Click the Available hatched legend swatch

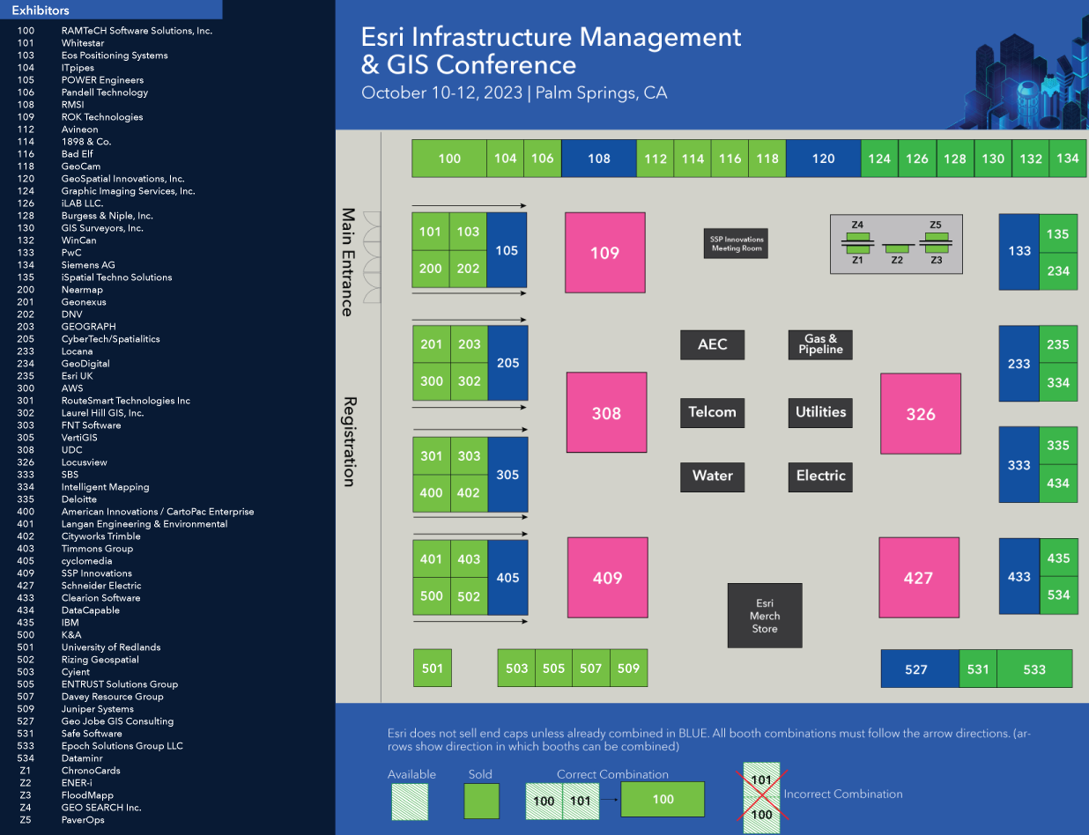(410, 802)
